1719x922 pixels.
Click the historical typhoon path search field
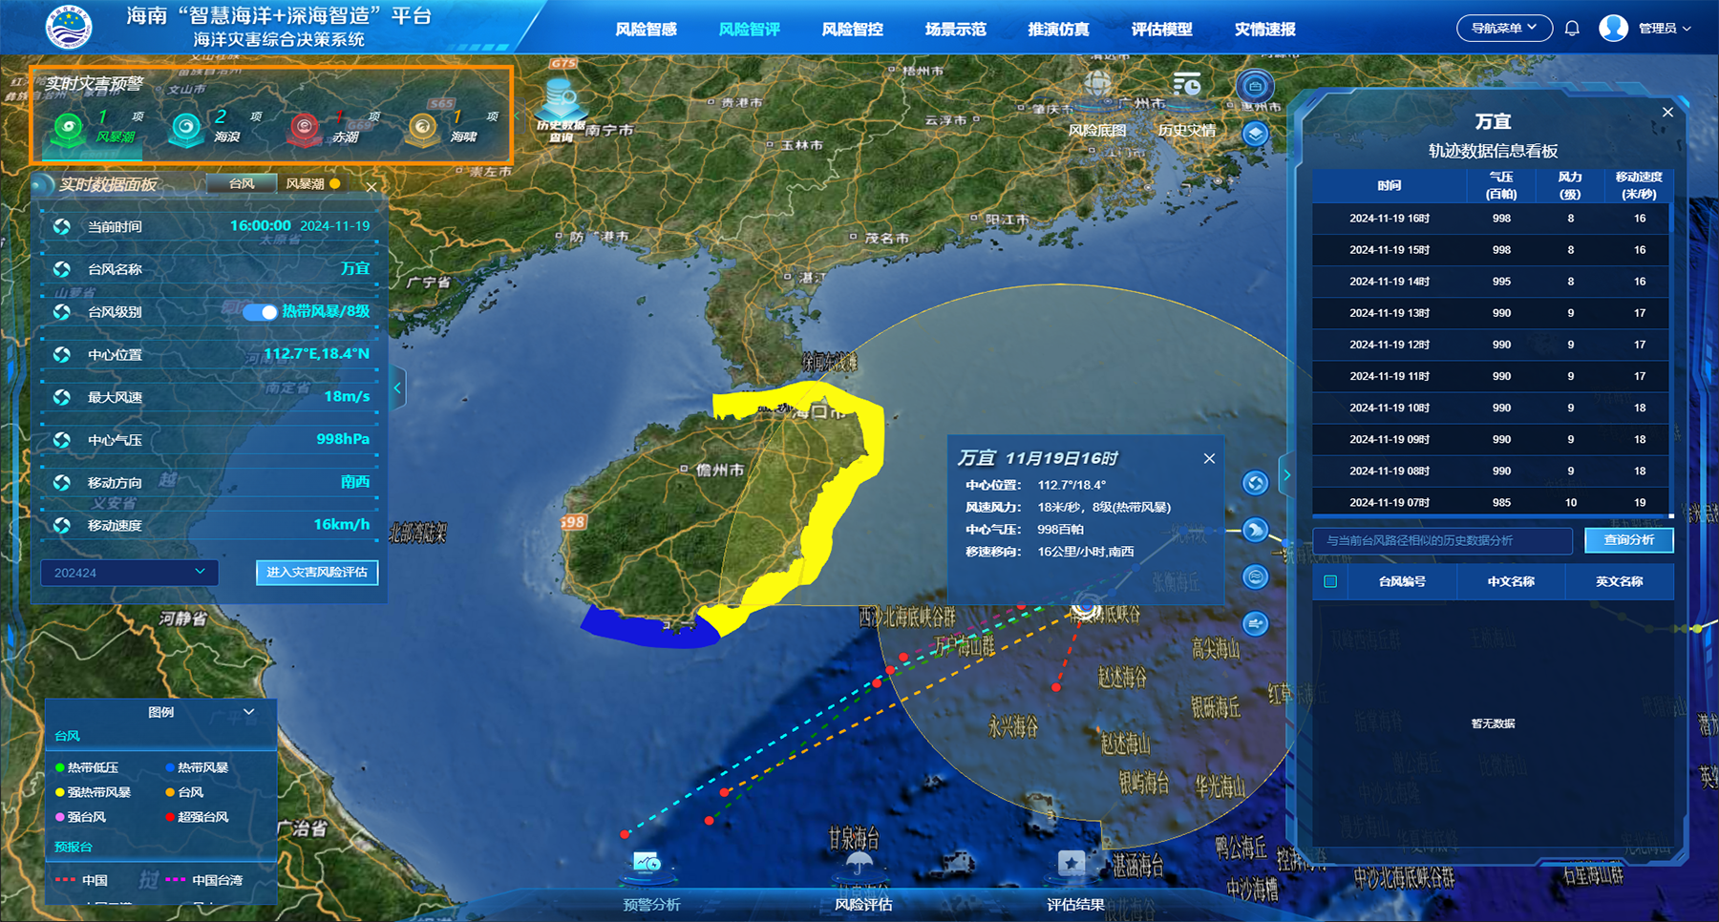pos(1442,541)
